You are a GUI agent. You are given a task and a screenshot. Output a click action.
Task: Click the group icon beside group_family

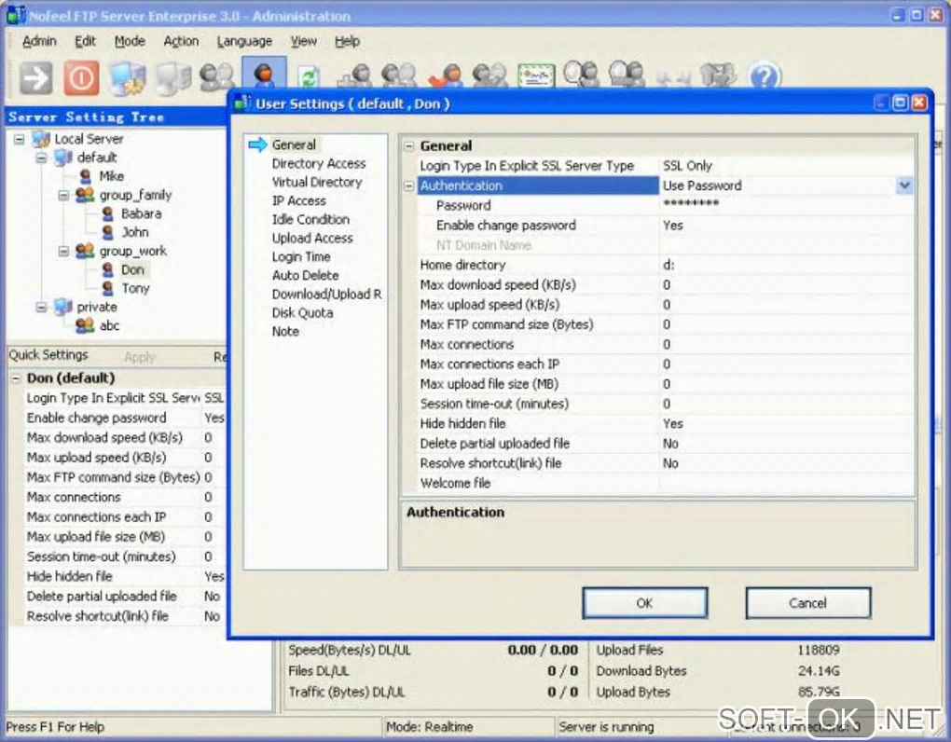pyautogui.click(x=84, y=195)
